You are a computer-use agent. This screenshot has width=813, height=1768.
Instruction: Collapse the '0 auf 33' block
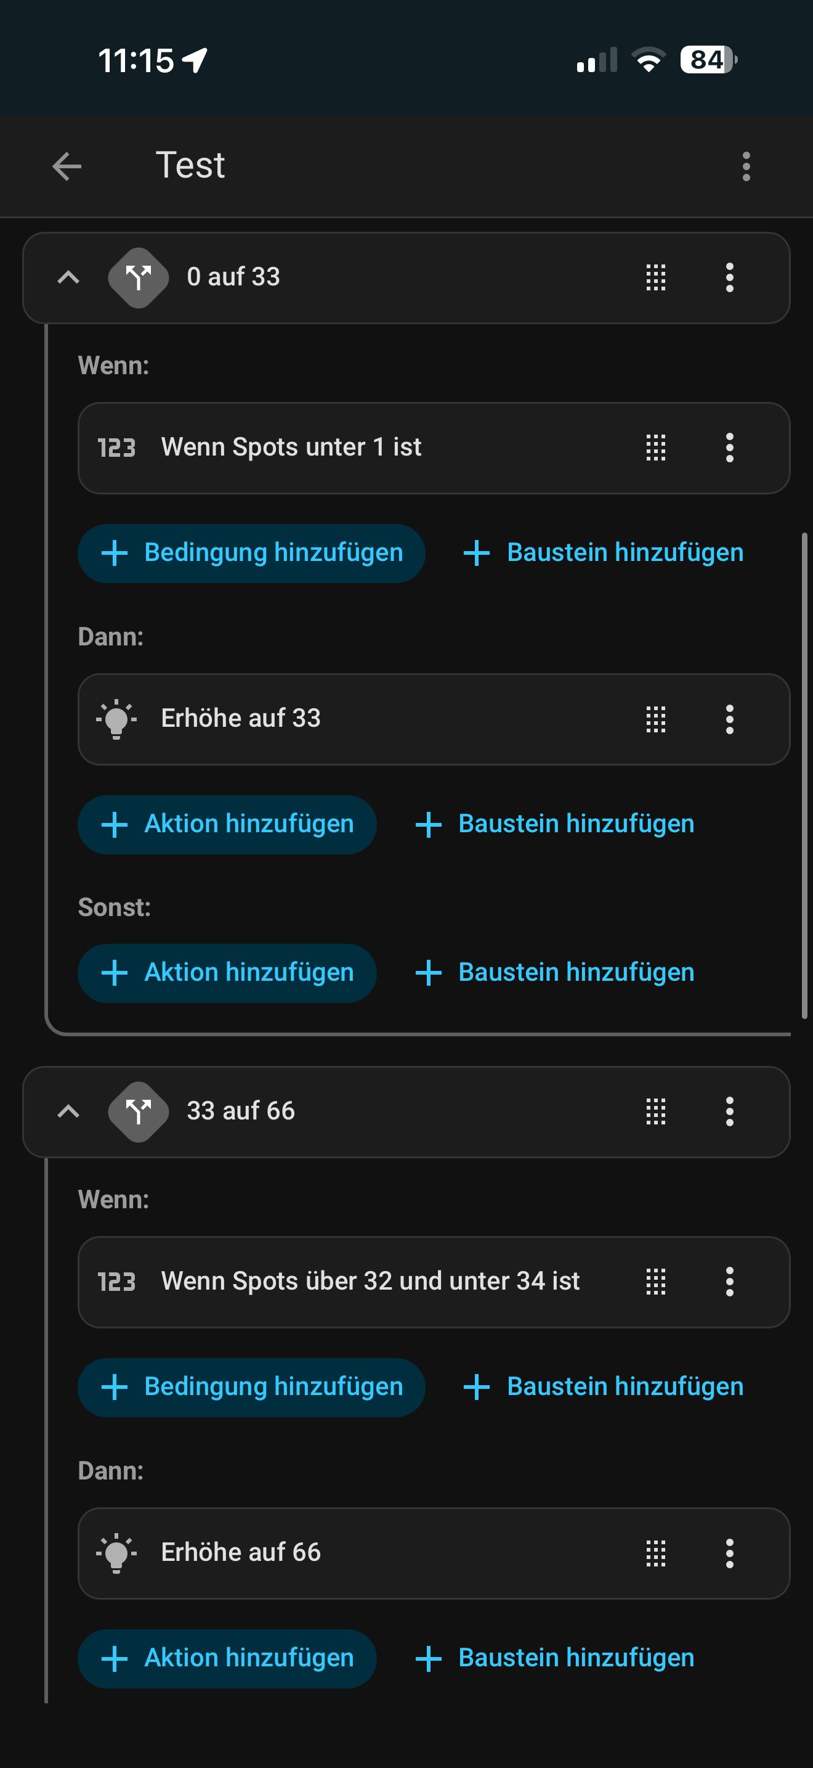coord(68,278)
